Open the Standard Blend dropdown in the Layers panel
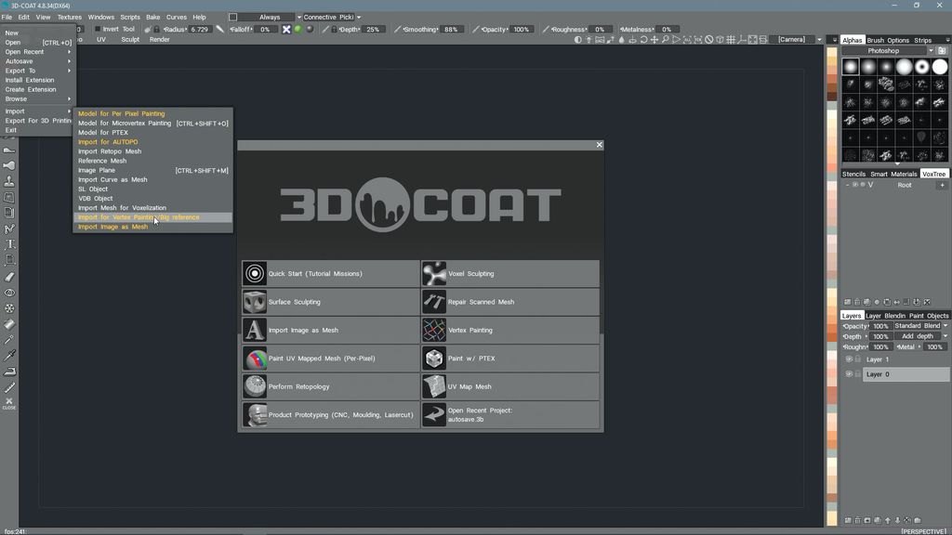 point(919,326)
